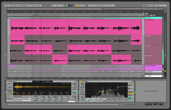Unfold the Vocals FX track
The height and width of the screenshot is (110, 171).
(146, 72)
